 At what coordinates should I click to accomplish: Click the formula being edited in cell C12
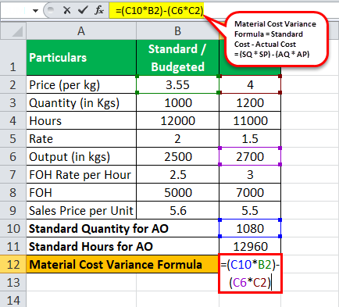pos(250,273)
